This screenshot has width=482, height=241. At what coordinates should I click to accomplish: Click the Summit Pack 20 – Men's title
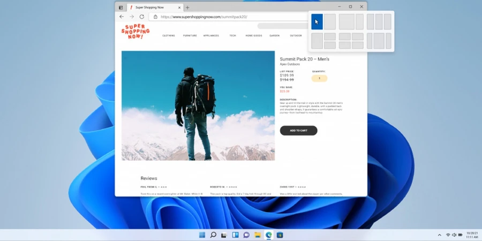click(304, 59)
